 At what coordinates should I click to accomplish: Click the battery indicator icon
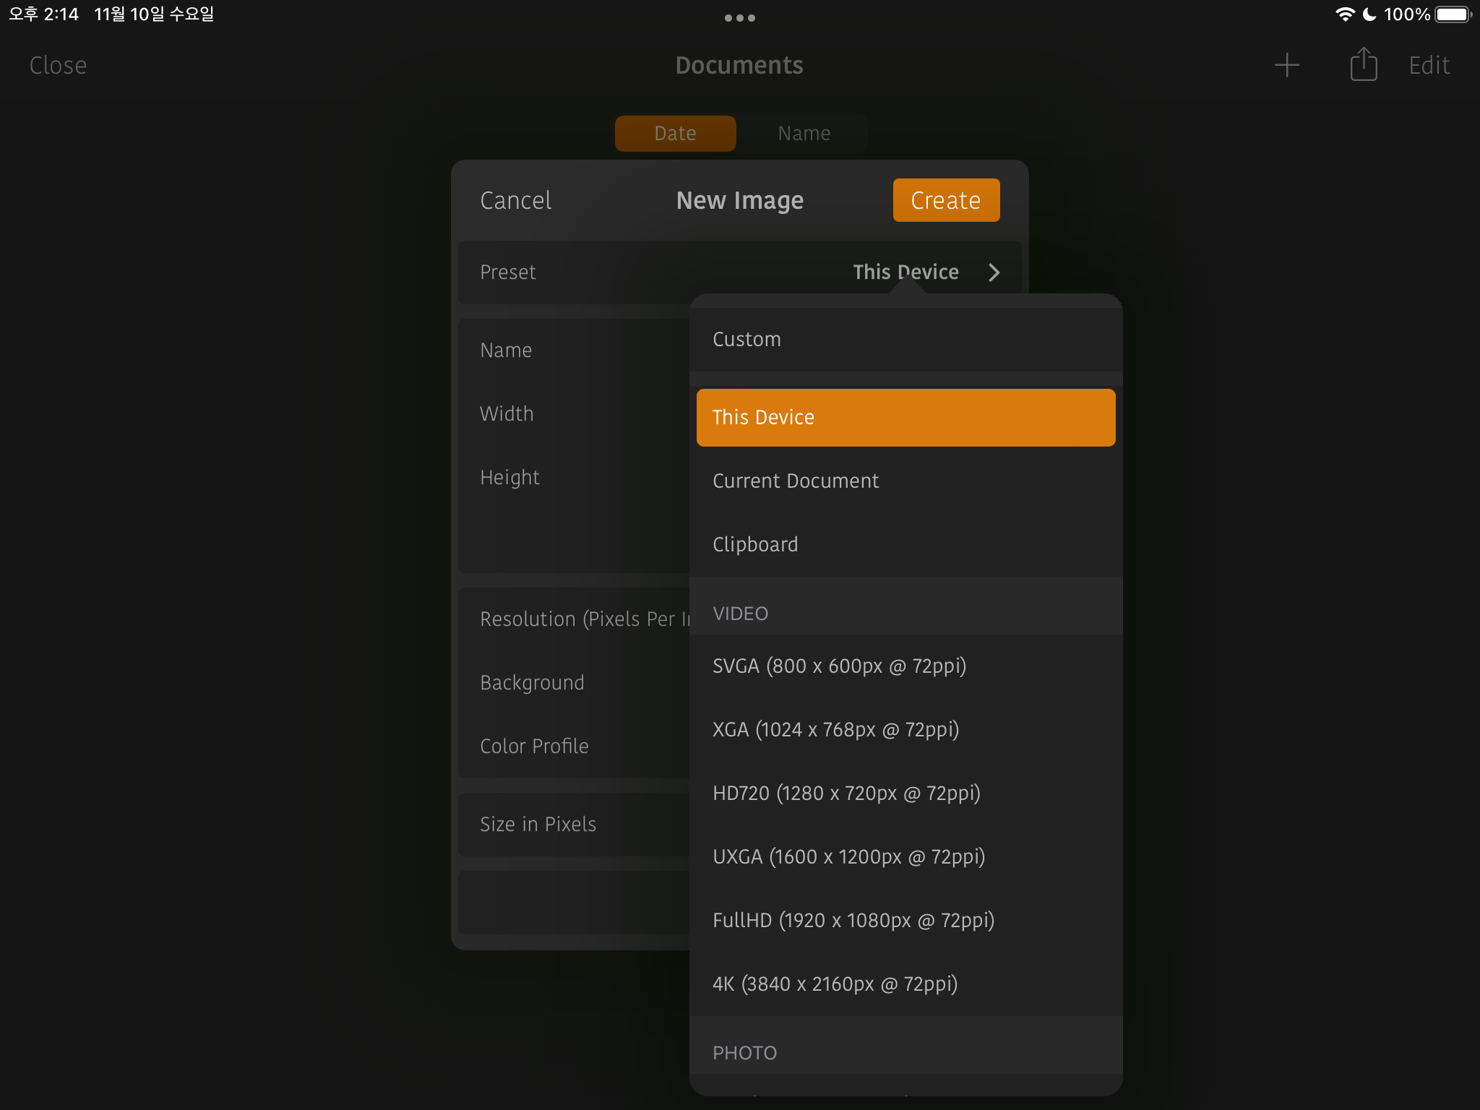click(x=1453, y=14)
